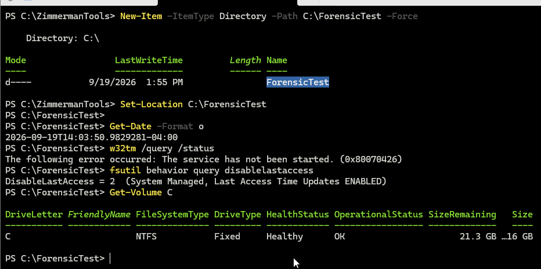Image resolution: width=541 pixels, height=269 pixels.
Task: Click the Length column header
Action: coord(246,60)
